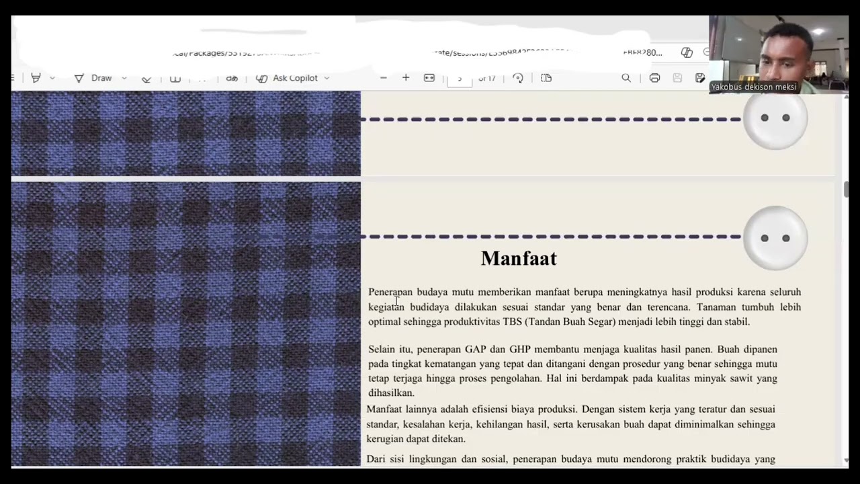Click the 'of 17' page count text
The width and height of the screenshot is (860, 484).
point(487,79)
